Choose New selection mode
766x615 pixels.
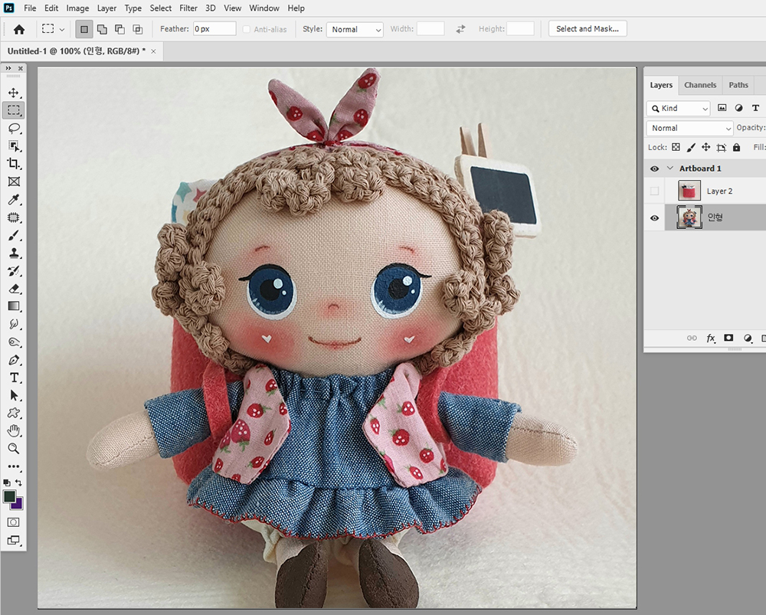(x=84, y=29)
